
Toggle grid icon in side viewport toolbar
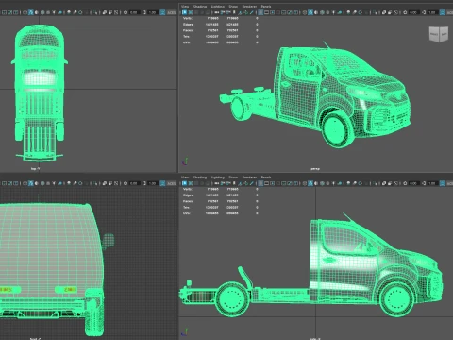(260, 183)
